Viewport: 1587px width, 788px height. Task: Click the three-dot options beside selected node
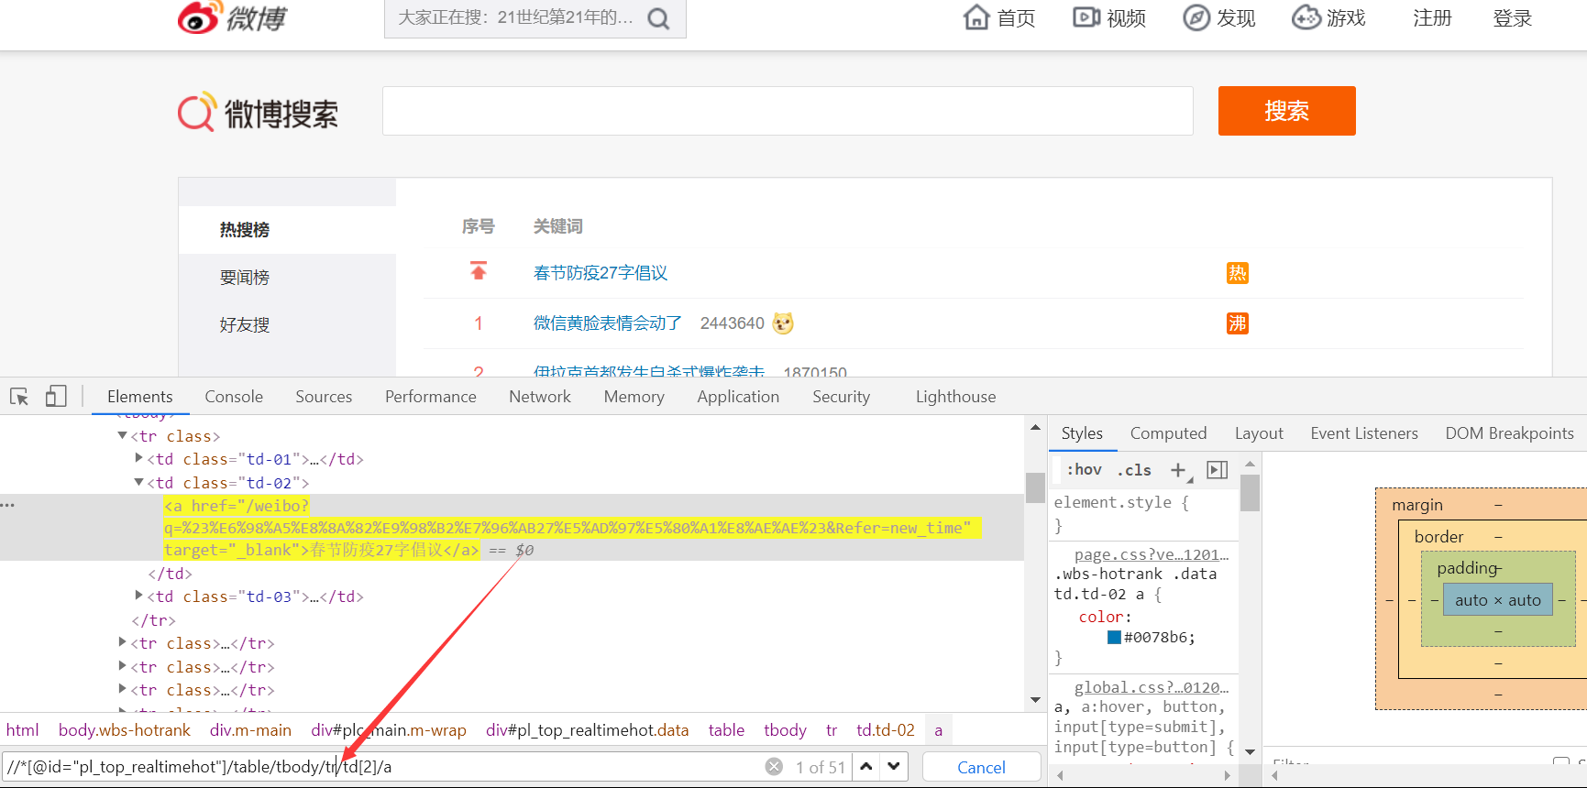[x=8, y=506]
